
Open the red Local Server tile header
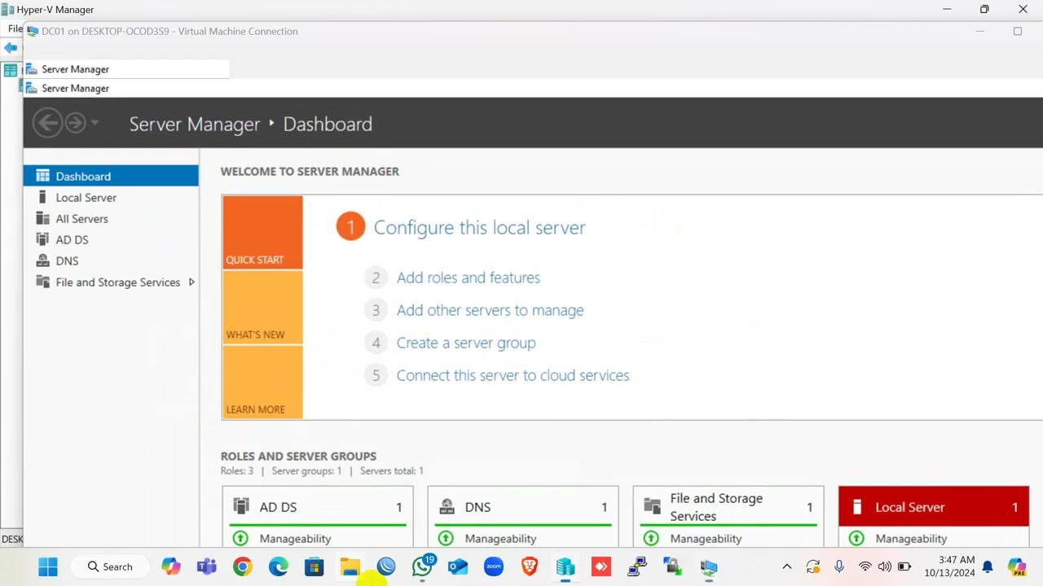pos(934,506)
